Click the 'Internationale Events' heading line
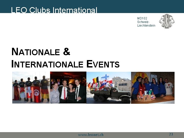184x138 pixels. click(65, 64)
